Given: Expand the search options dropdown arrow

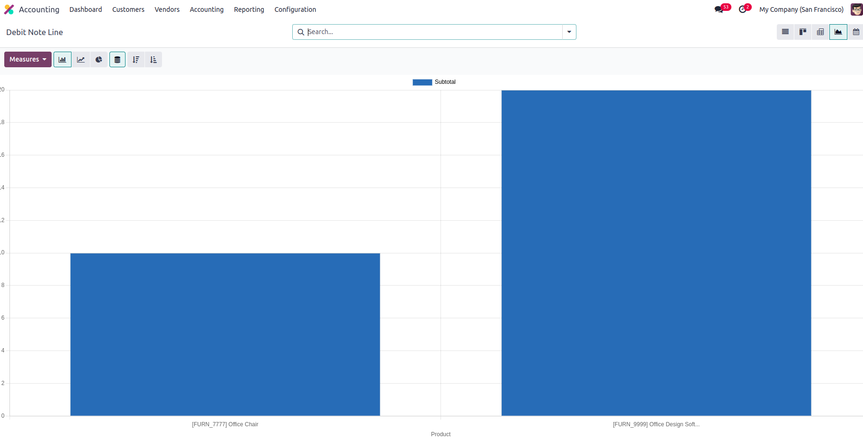Looking at the screenshot, I should click(569, 32).
